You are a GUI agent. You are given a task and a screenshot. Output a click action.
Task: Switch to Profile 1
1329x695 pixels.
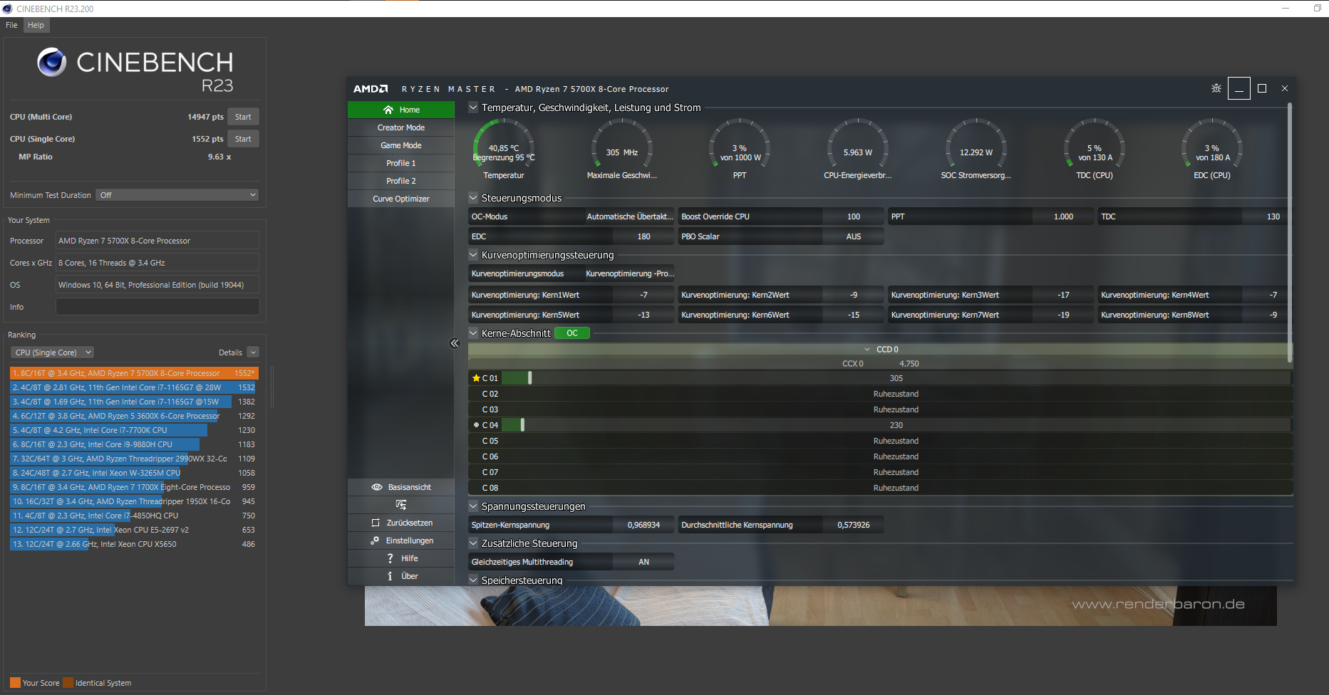tap(401, 163)
